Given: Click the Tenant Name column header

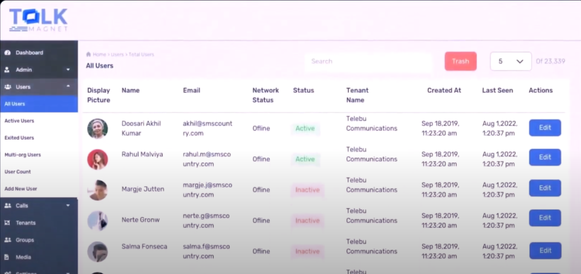Looking at the screenshot, I should (357, 96).
